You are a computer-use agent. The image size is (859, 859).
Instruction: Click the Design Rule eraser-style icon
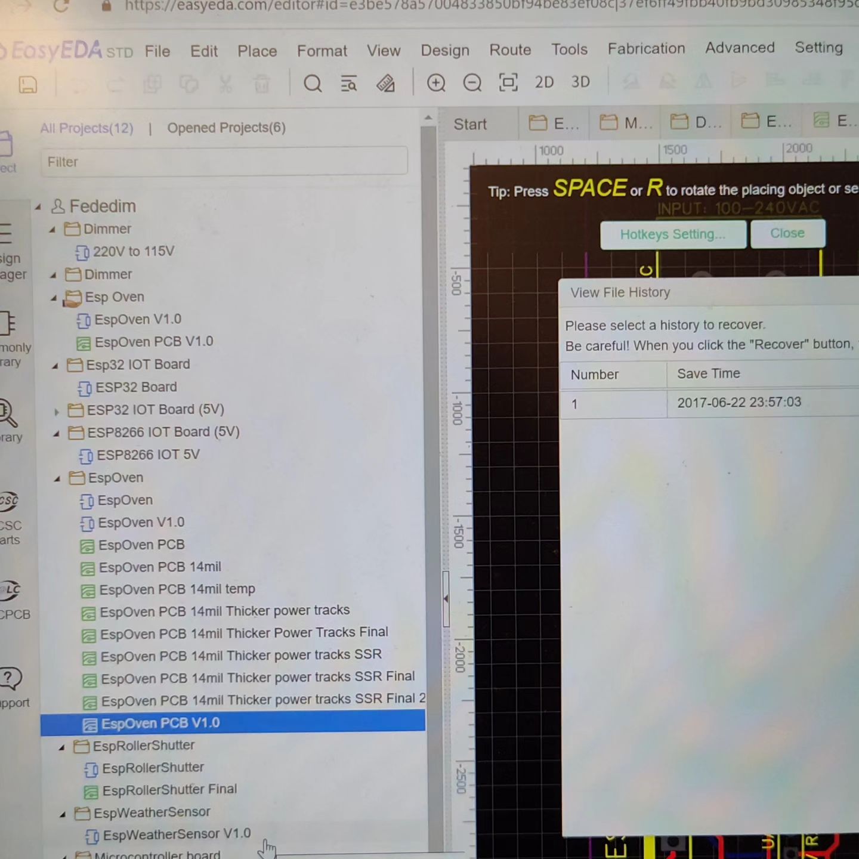(x=385, y=84)
